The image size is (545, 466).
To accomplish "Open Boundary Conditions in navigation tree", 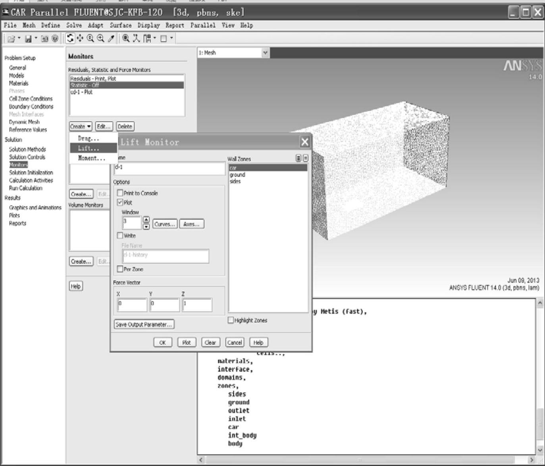I will tap(31, 106).
